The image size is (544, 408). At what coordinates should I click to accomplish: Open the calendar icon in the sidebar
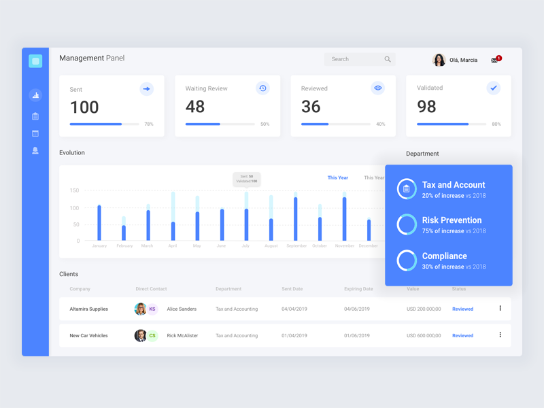click(35, 133)
